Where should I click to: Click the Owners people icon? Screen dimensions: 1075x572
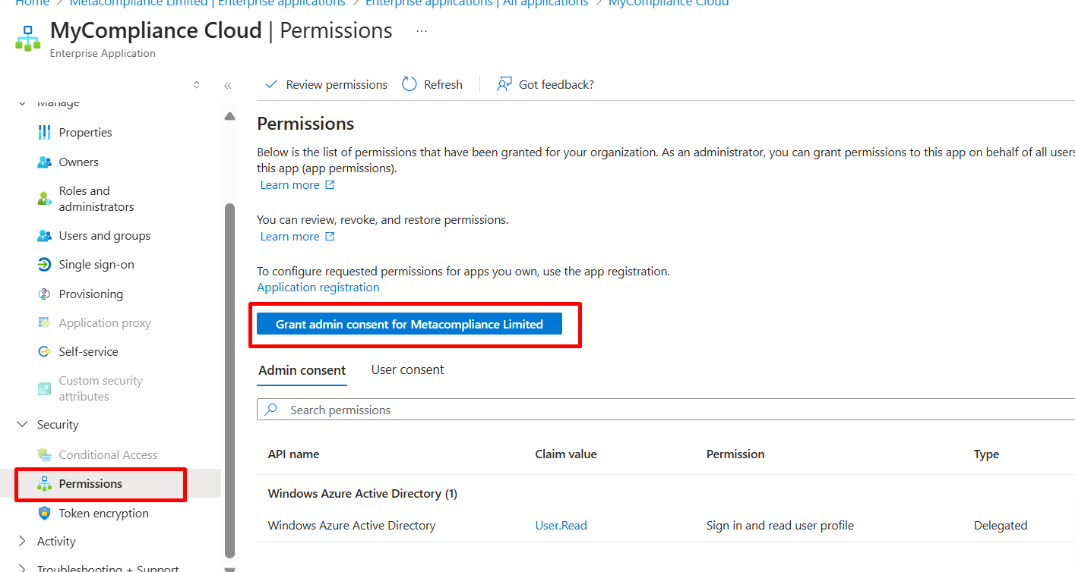44,162
